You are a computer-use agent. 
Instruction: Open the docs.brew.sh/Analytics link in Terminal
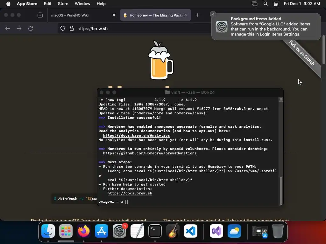pyautogui.click(x=136, y=135)
